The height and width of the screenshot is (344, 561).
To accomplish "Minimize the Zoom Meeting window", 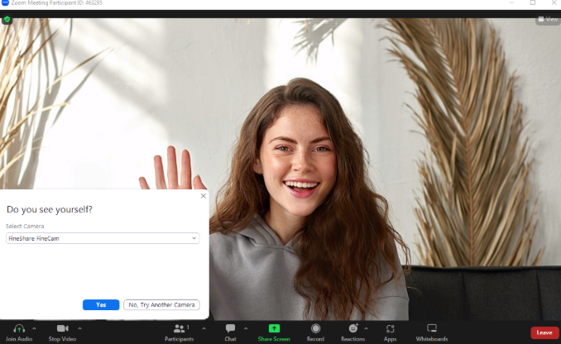I will point(511,2).
